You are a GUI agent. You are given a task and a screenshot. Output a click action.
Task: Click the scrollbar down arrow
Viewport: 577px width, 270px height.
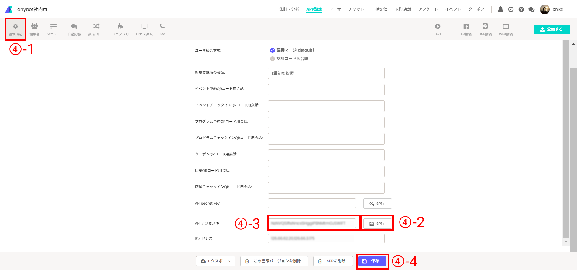566,242
